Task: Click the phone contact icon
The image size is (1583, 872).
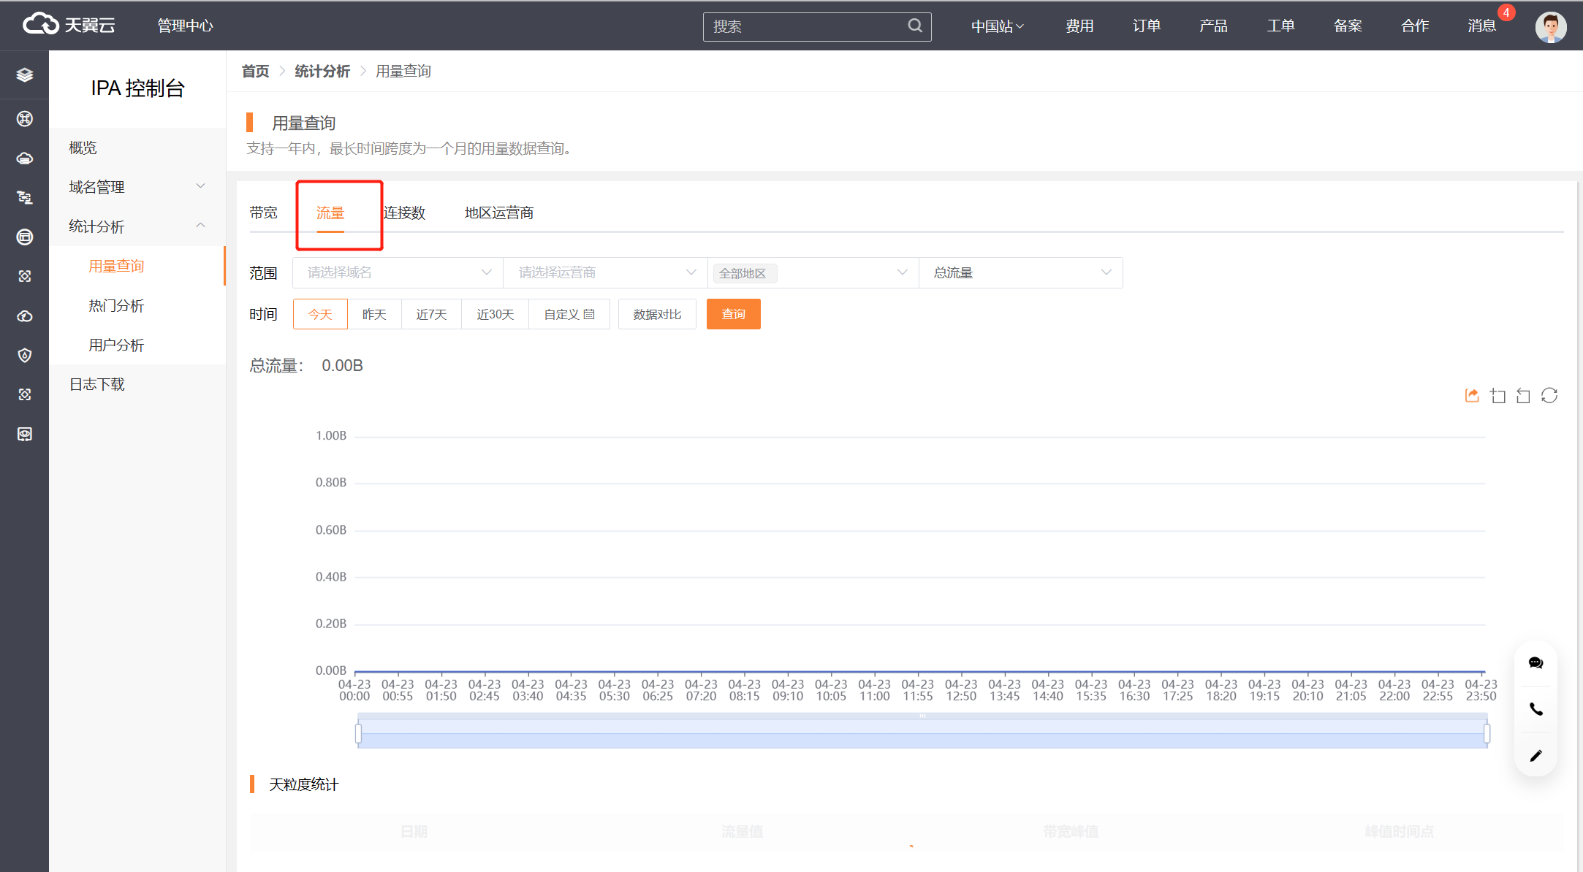Action: click(1535, 709)
